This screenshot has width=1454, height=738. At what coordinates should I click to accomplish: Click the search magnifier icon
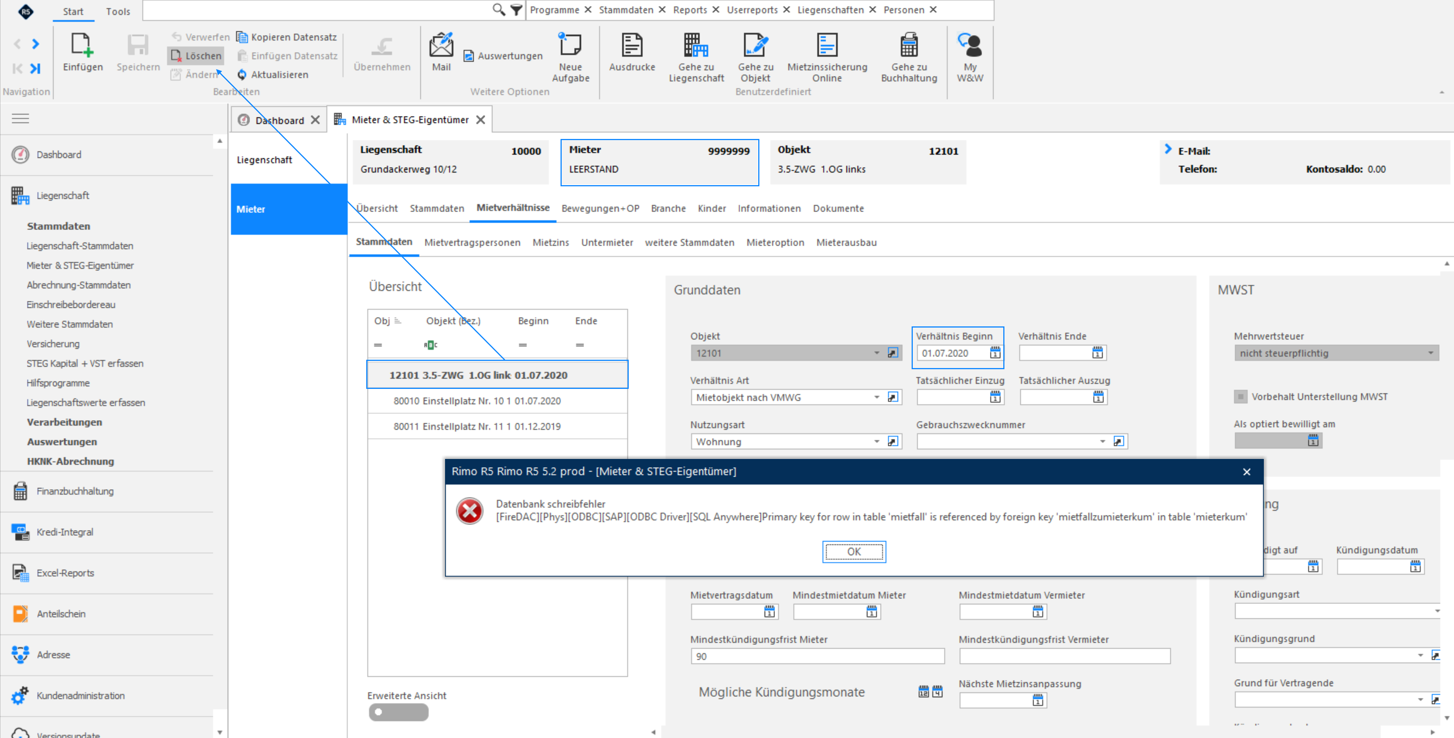498,9
